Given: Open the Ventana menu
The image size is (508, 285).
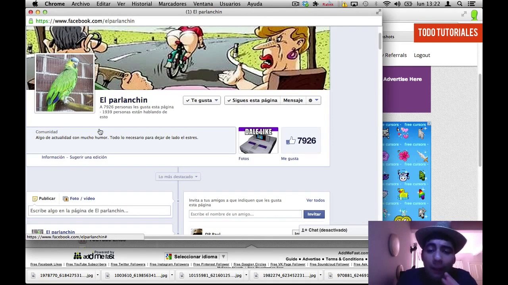Looking at the screenshot, I should point(203,4).
